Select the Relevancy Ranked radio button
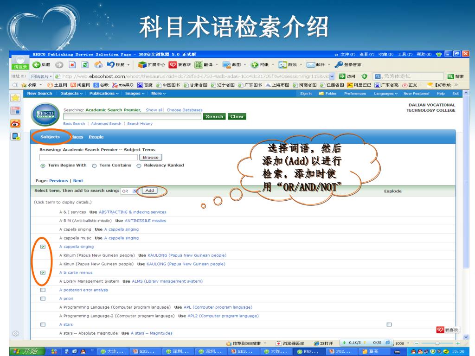This screenshot has height=356, width=475. click(139, 165)
